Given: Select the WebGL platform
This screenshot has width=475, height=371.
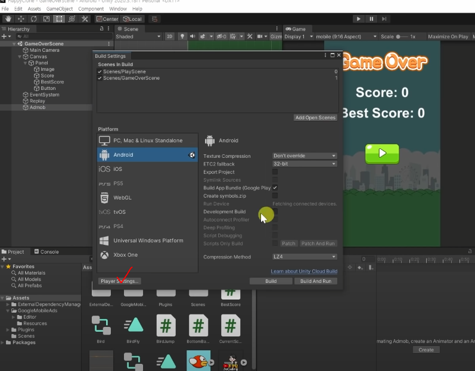Looking at the screenshot, I should (x=147, y=198).
